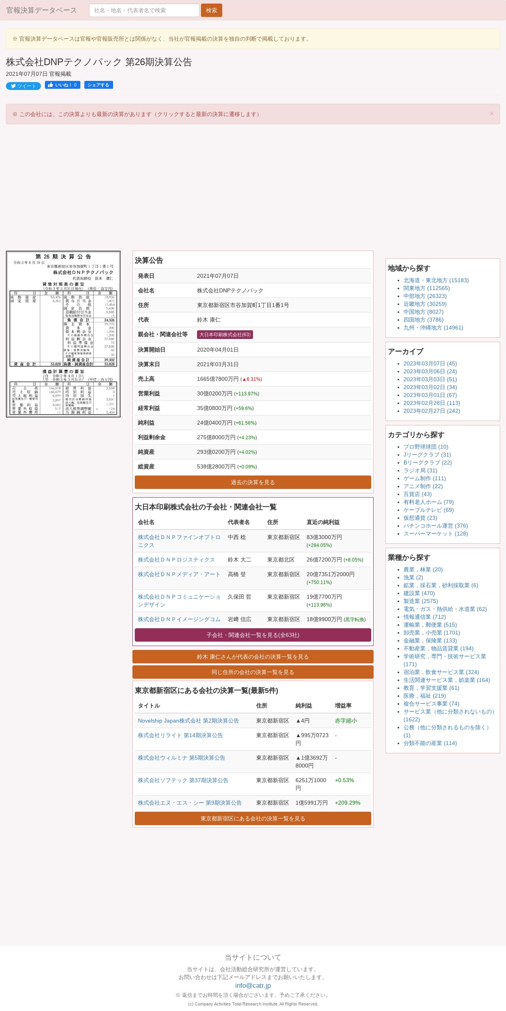Select 中部地方 (26323) region

(425, 296)
